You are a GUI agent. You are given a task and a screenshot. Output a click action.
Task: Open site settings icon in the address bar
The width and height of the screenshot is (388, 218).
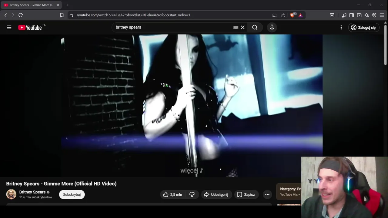click(x=72, y=15)
